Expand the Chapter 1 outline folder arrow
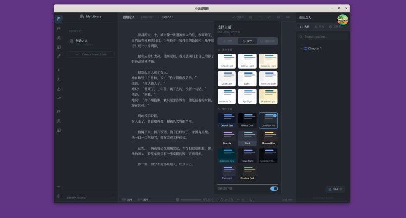The height and width of the screenshot is (218, 406). (x=301, y=48)
